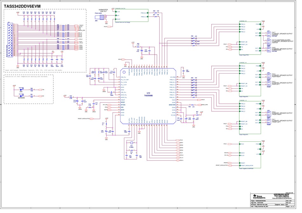This screenshot has height=213, width=302.
Task: Click the CH 3 rear left header connector
Action: point(269,83)
